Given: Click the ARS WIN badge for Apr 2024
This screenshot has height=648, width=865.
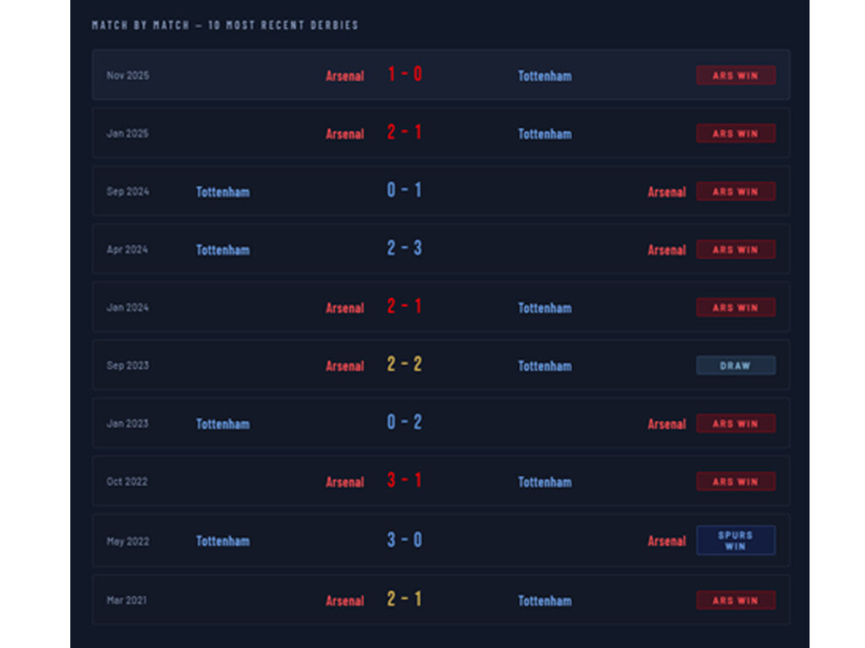Looking at the screenshot, I should point(735,250).
